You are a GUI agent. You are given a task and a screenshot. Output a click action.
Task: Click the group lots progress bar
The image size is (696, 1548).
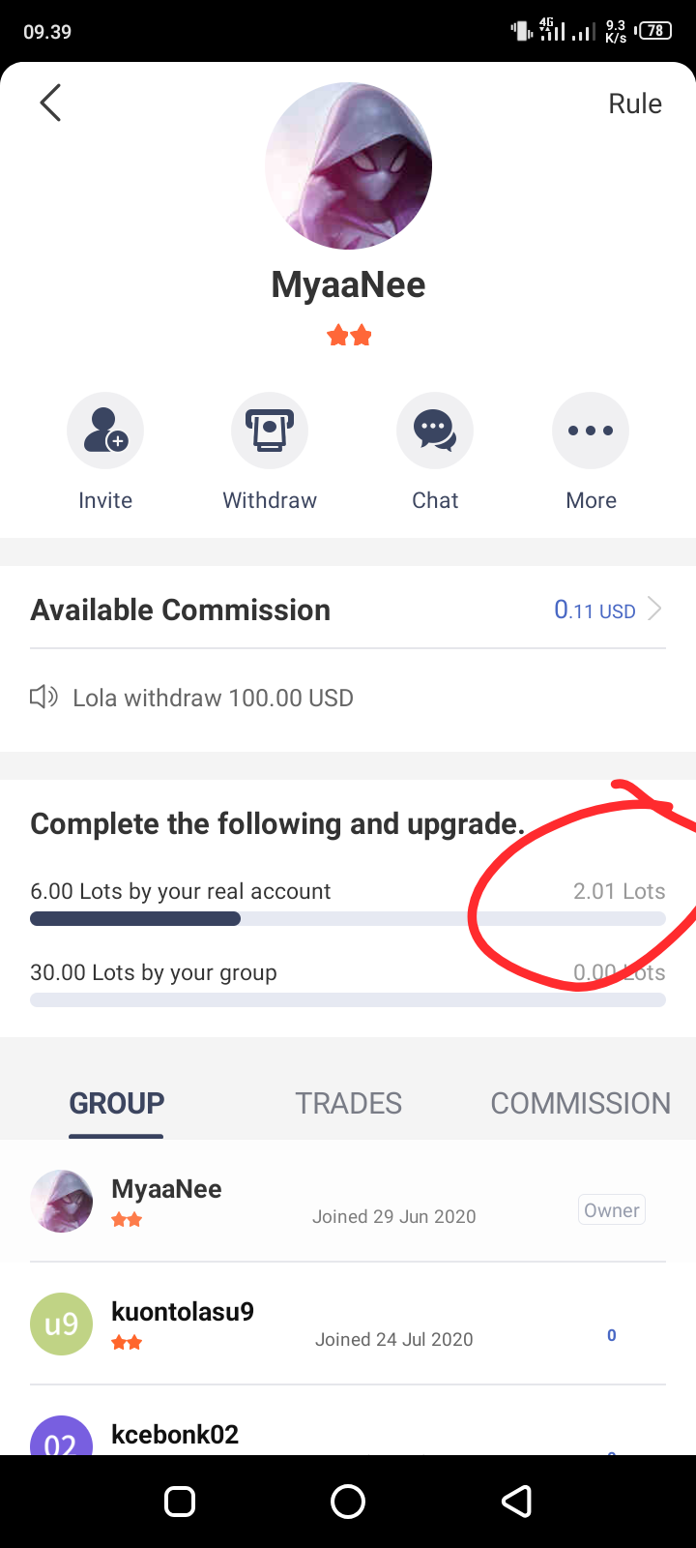pos(348,1000)
